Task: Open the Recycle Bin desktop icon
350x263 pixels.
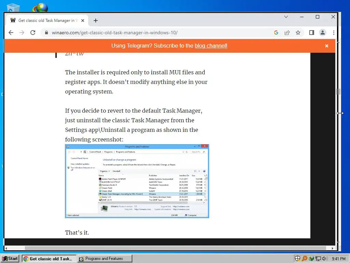Action: pos(13,8)
